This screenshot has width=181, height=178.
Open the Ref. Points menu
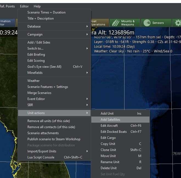coord(7,6)
